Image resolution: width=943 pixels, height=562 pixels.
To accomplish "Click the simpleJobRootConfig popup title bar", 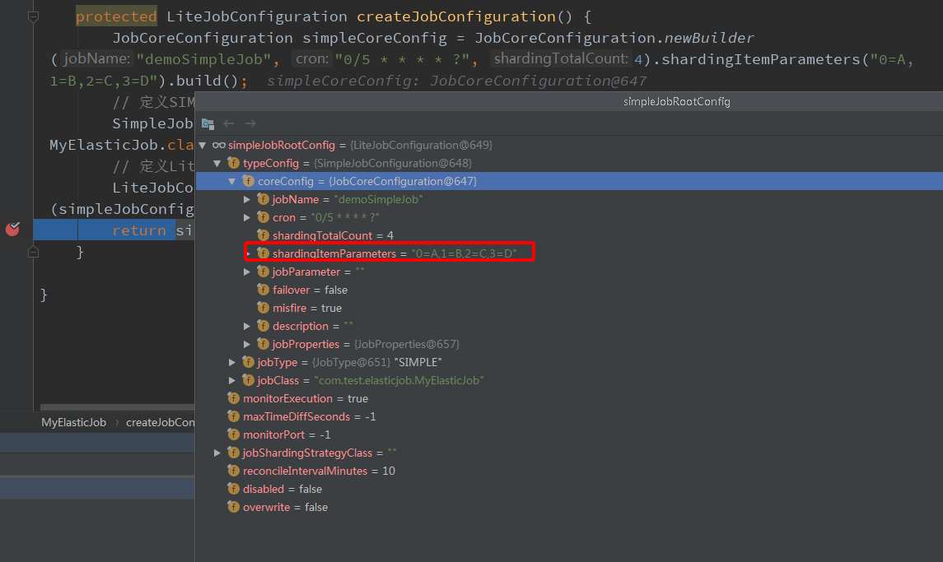I will coord(569,101).
